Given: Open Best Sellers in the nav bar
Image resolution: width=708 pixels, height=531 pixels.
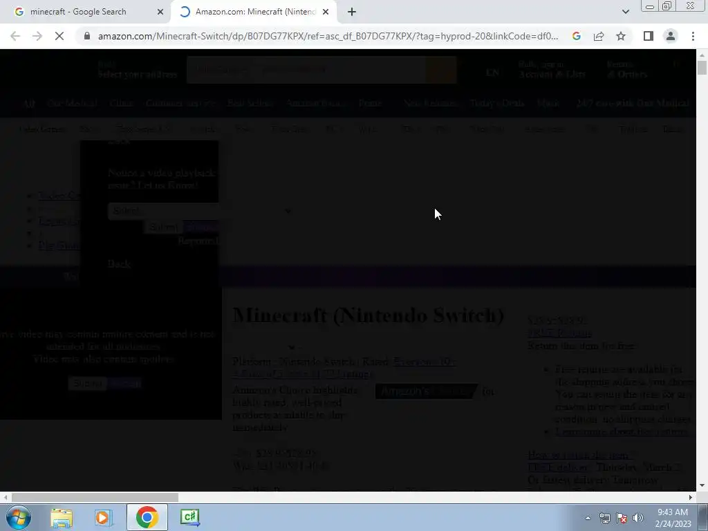Looking at the screenshot, I should pyautogui.click(x=250, y=104).
